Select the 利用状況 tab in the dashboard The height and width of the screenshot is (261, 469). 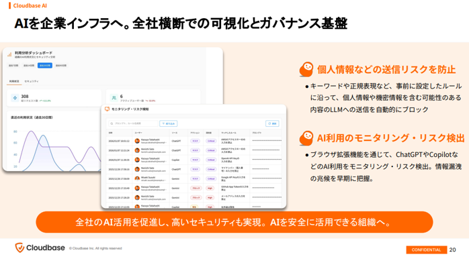tap(14, 81)
